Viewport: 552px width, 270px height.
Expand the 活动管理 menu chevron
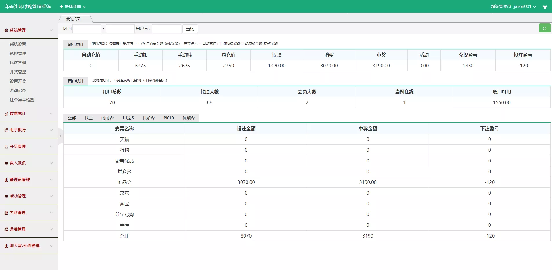pyautogui.click(x=51, y=196)
